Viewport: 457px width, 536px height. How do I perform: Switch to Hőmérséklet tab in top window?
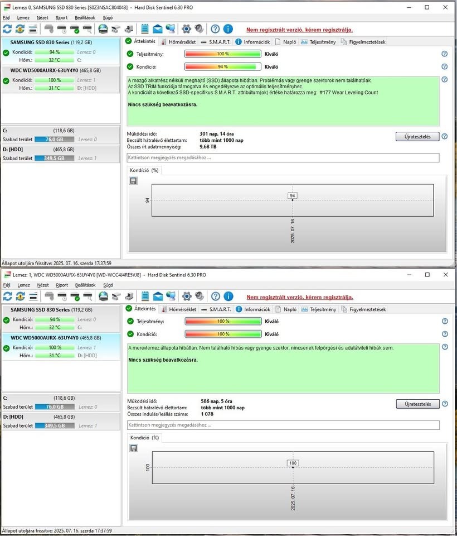point(178,42)
